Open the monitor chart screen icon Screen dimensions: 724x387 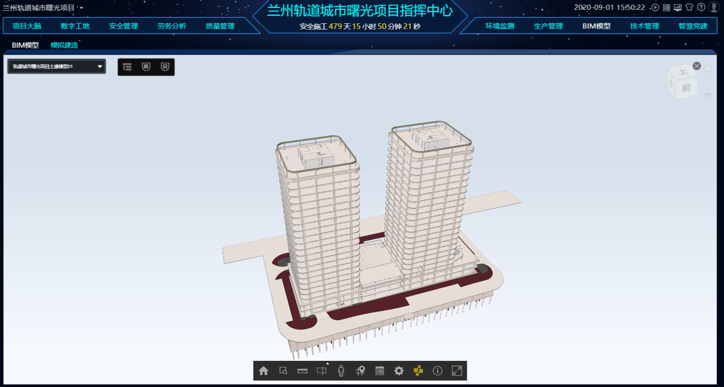pos(678,7)
